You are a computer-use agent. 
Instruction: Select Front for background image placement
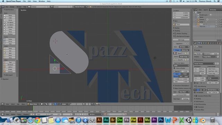[x=185, y=74]
